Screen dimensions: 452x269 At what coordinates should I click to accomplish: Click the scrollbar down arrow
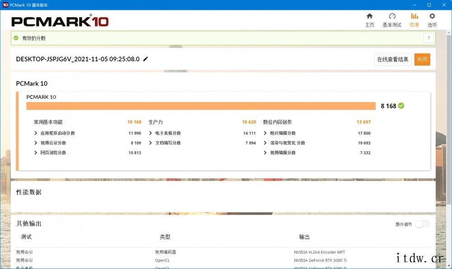tap(449, 265)
